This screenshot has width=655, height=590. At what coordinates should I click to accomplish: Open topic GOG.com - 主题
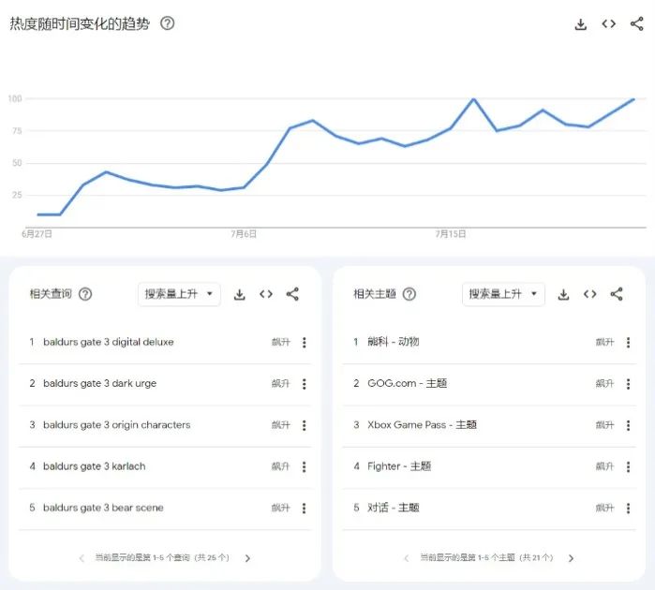tap(408, 383)
